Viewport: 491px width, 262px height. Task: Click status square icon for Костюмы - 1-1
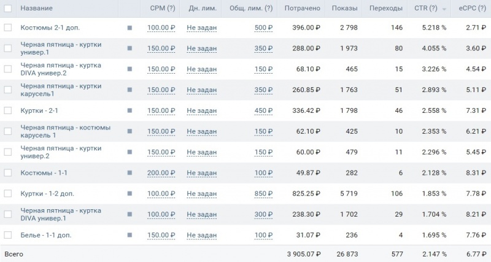tap(130, 173)
